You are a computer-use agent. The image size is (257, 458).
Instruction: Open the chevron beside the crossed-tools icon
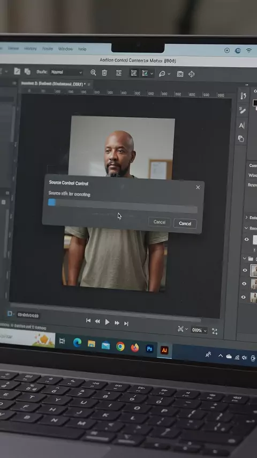pyautogui.click(x=186, y=329)
